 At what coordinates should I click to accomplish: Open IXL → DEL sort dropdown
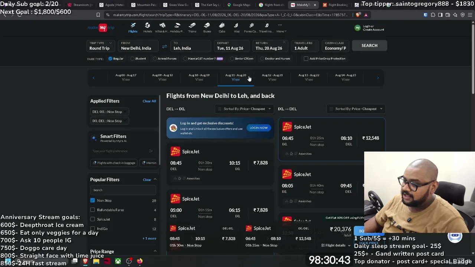click(x=356, y=109)
